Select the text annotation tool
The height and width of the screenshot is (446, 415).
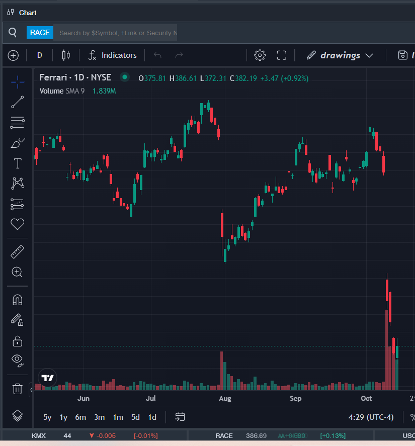click(18, 163)
